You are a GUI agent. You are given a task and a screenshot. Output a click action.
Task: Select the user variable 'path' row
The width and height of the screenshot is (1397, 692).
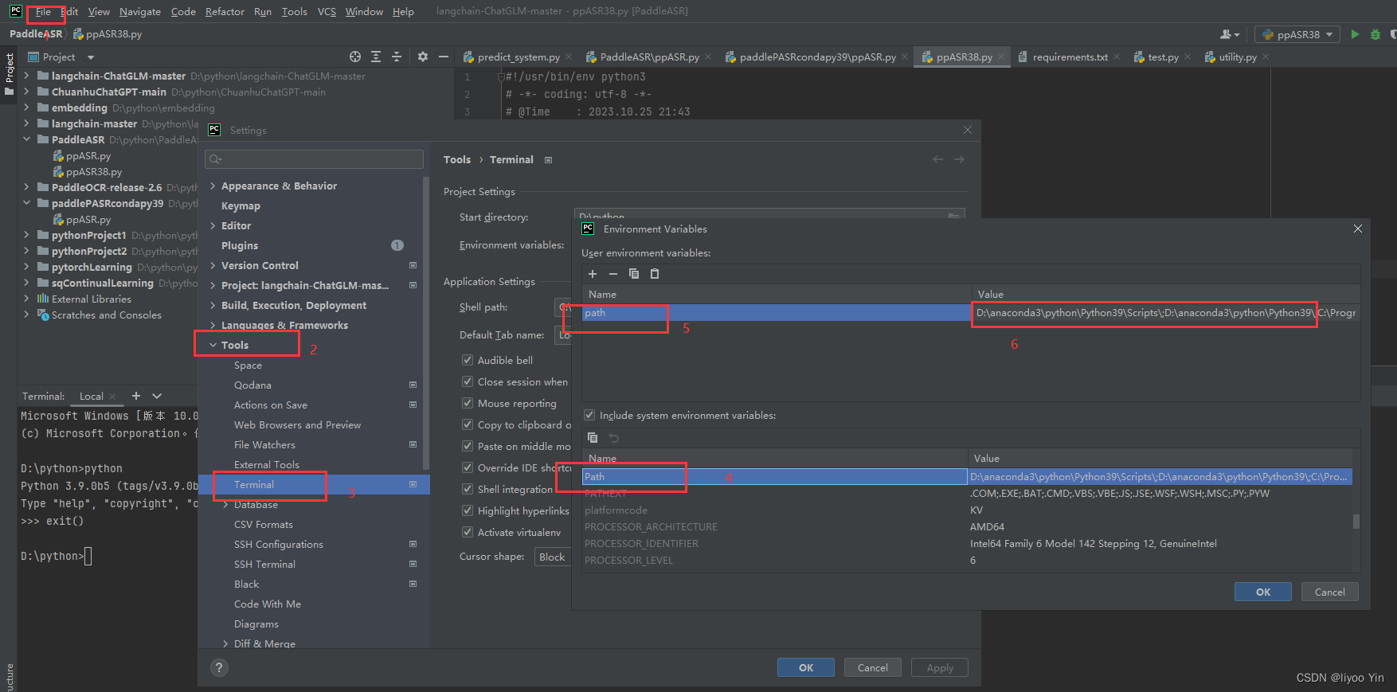coord(971,313)
